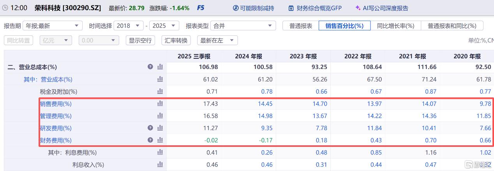Switch to 普通报表 tab
This screenshot has height=171, width=494.
coord(301,26)
